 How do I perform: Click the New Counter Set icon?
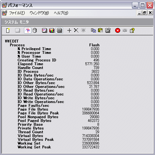[8, 31]
